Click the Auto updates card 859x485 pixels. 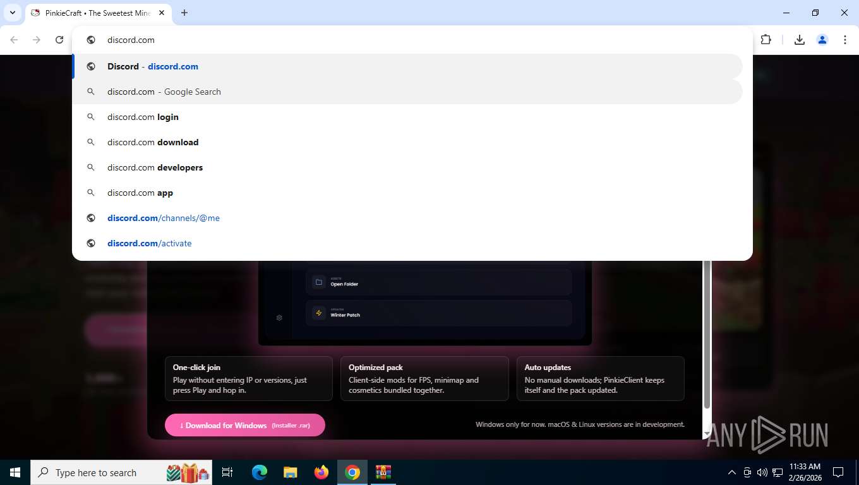point(600,378)
